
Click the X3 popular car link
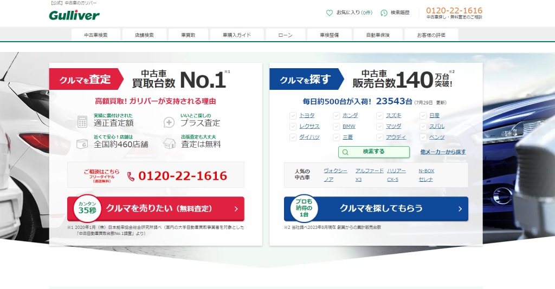[x=359, y=180]
